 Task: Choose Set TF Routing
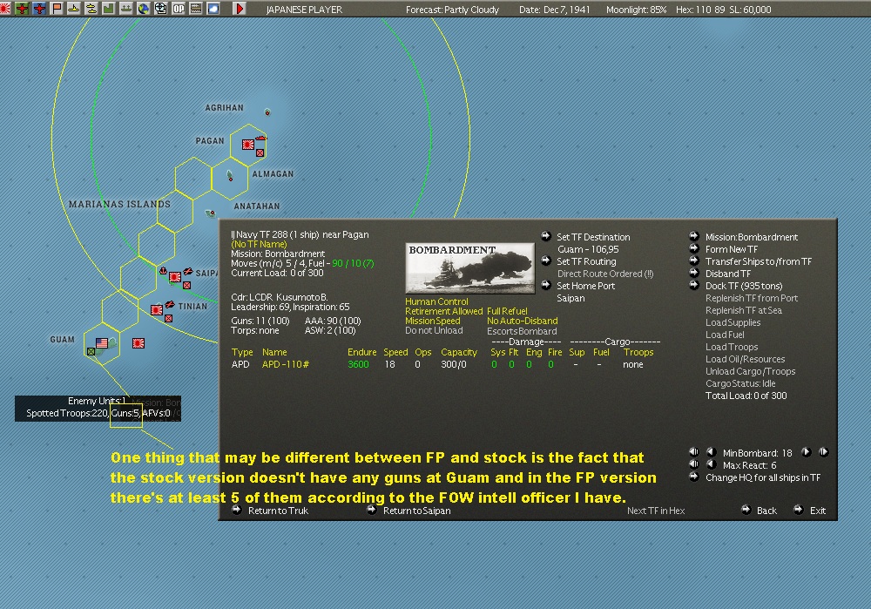click(x=586, y=261)
